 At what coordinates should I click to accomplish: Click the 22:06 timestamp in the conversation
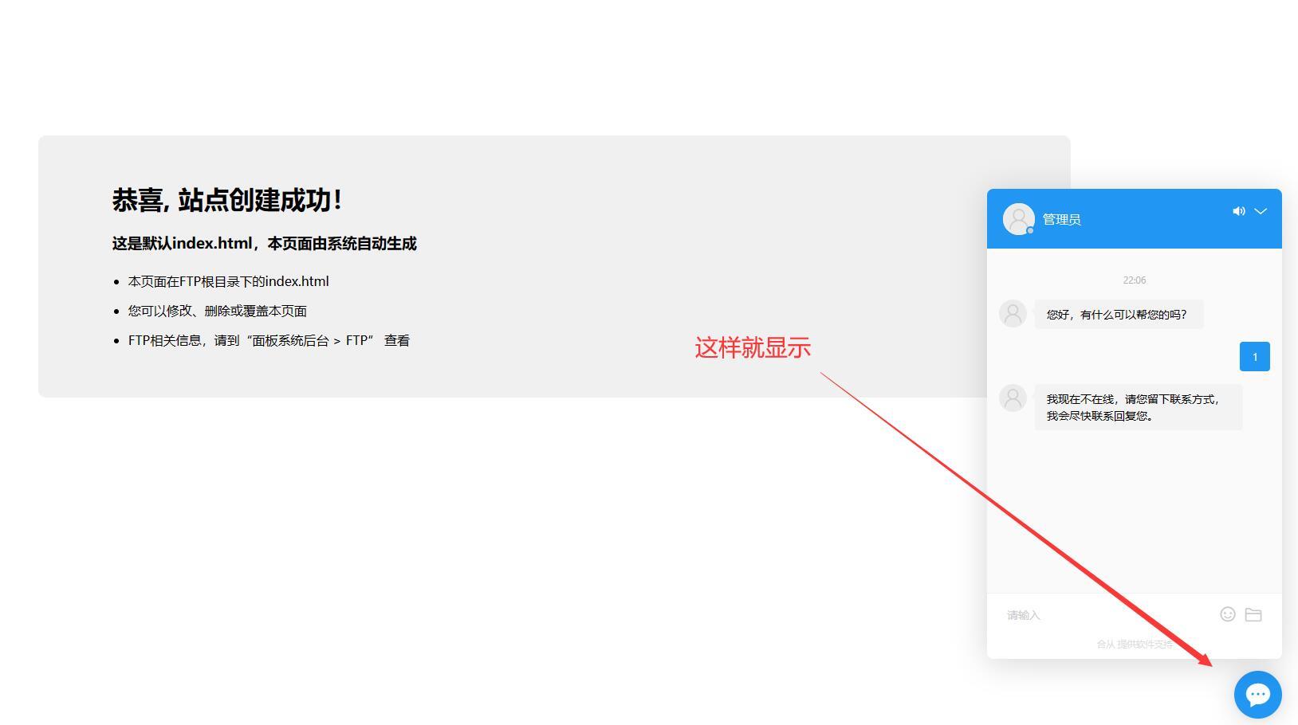coord(1134,280)
